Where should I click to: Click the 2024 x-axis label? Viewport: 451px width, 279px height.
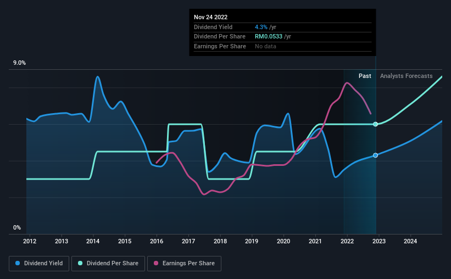pos(410,241)
